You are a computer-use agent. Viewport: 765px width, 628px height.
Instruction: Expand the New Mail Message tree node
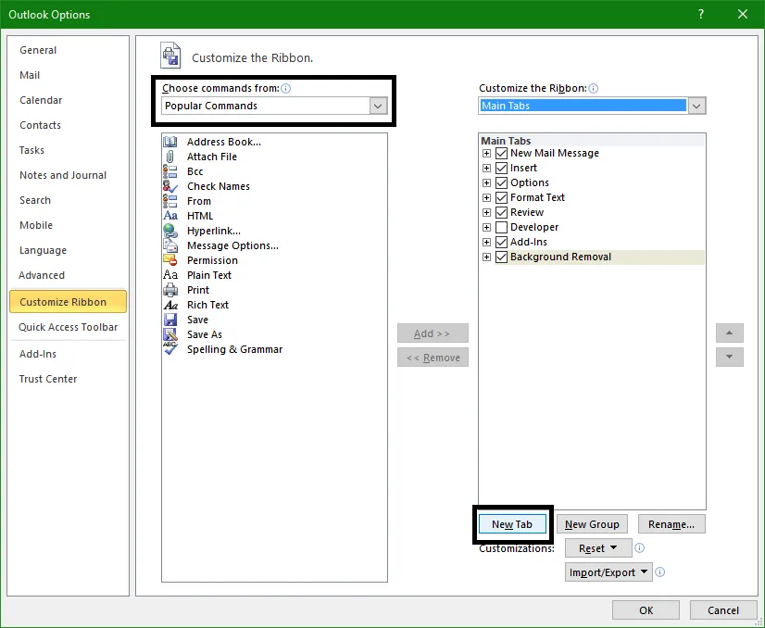click(x=486, y=153)
